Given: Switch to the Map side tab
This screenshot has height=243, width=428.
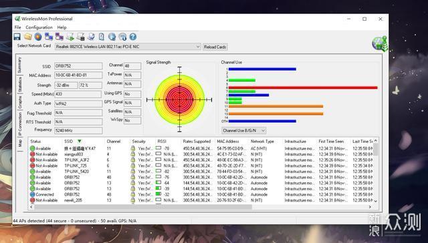Looking at the screenshot, I should coord(20,143).
